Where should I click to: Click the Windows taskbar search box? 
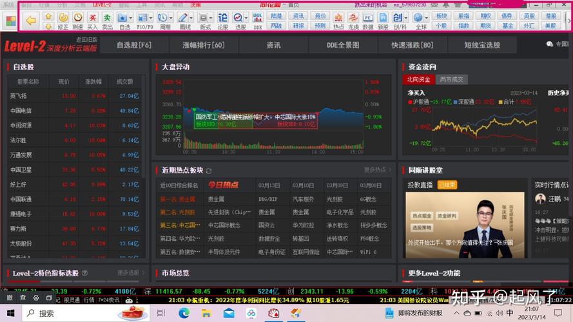pos(84,313)
